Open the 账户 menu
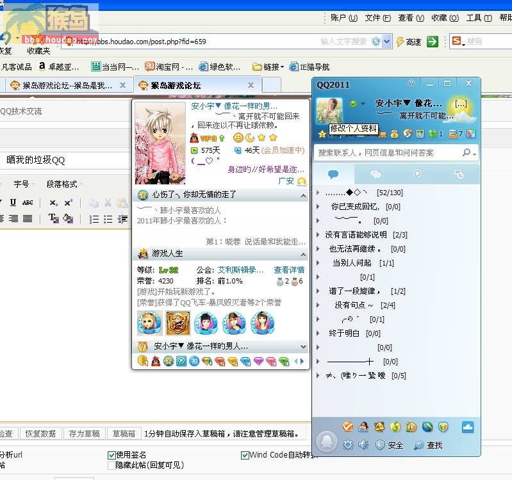The image size is (512, 480). 344,18
